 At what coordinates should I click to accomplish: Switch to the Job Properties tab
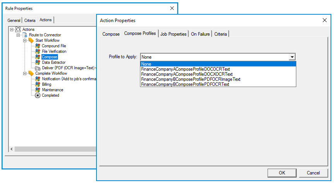(173, 34)
